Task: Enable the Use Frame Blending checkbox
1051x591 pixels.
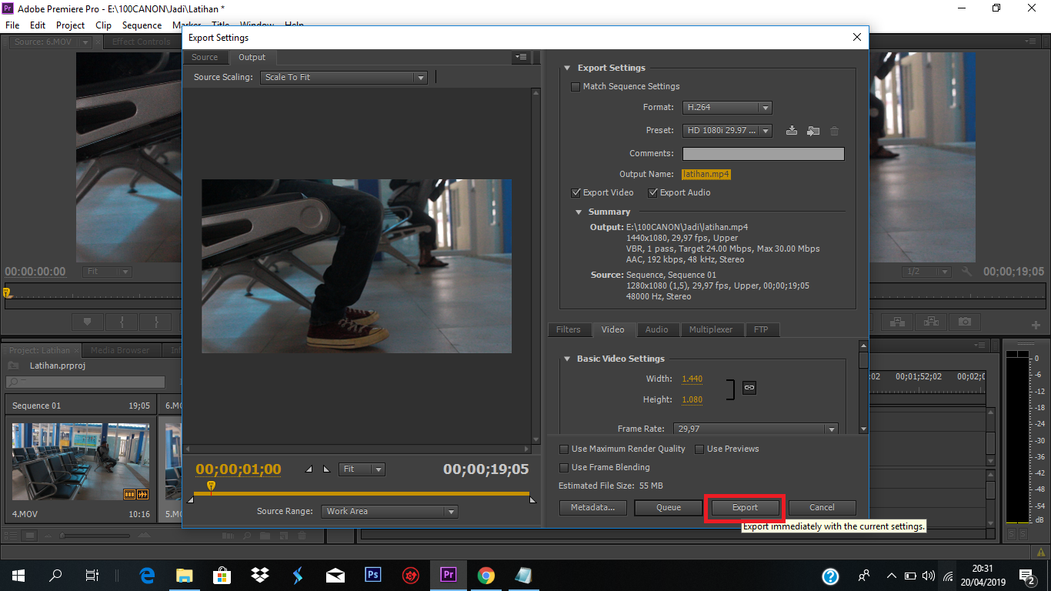Action: tap(564, 468)
